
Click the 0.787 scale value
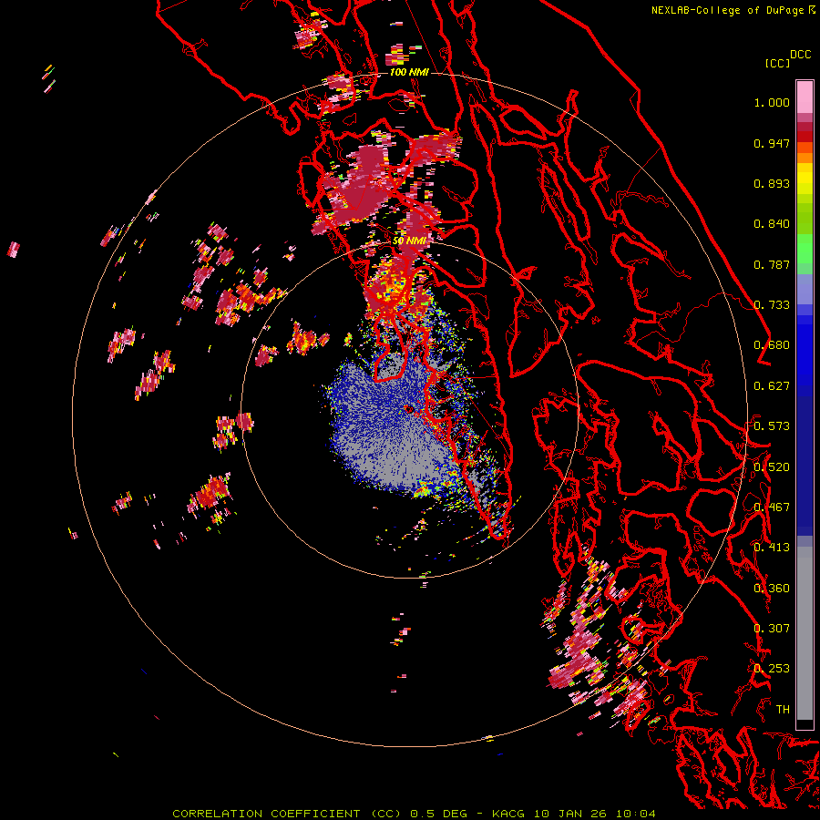772,264
